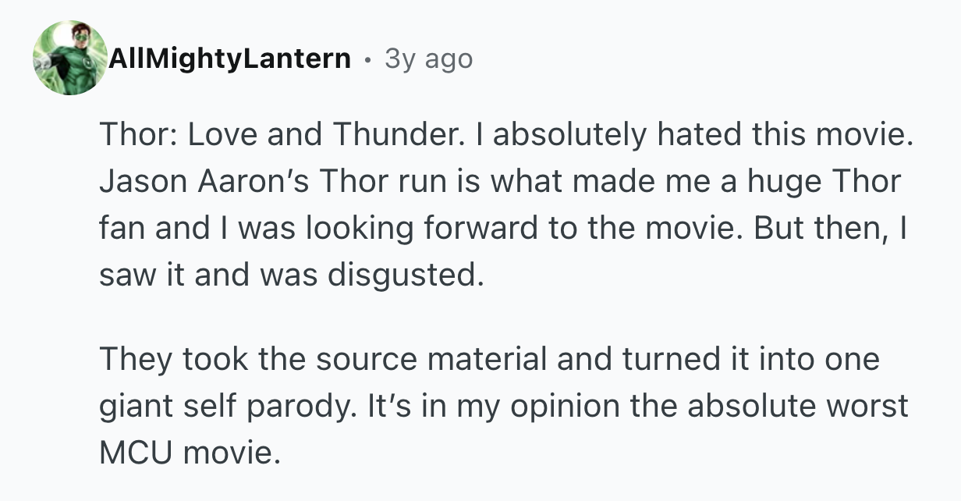Click the "3y ago" timestamp

pos(428,59)
